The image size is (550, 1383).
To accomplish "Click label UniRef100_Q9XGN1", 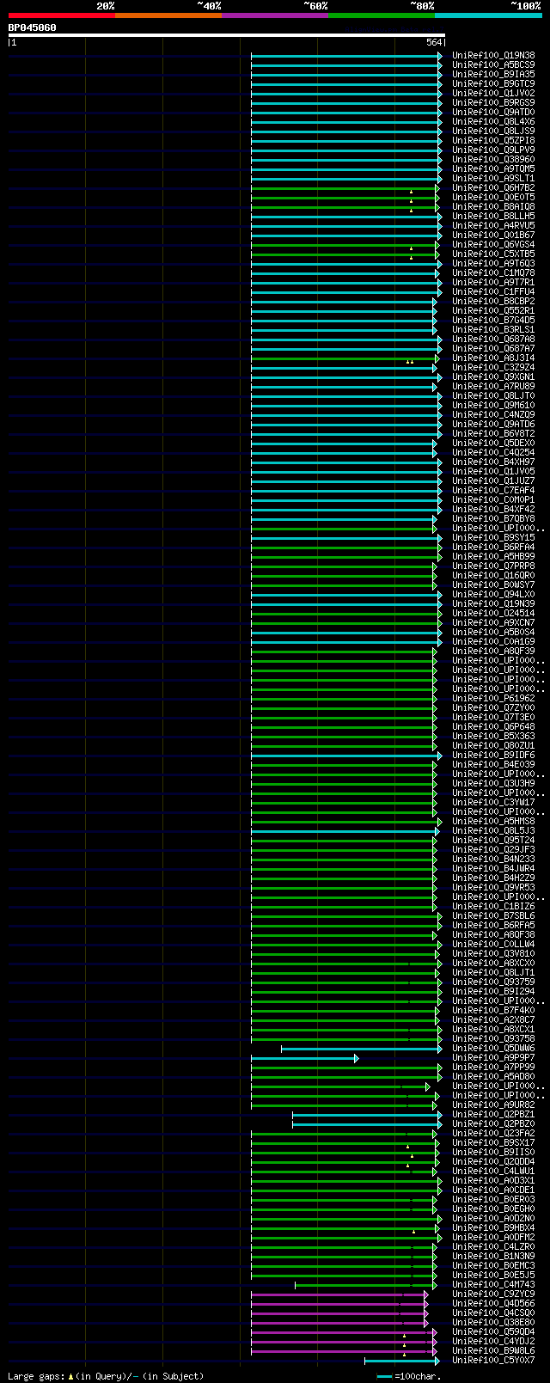I will (493, 377).
